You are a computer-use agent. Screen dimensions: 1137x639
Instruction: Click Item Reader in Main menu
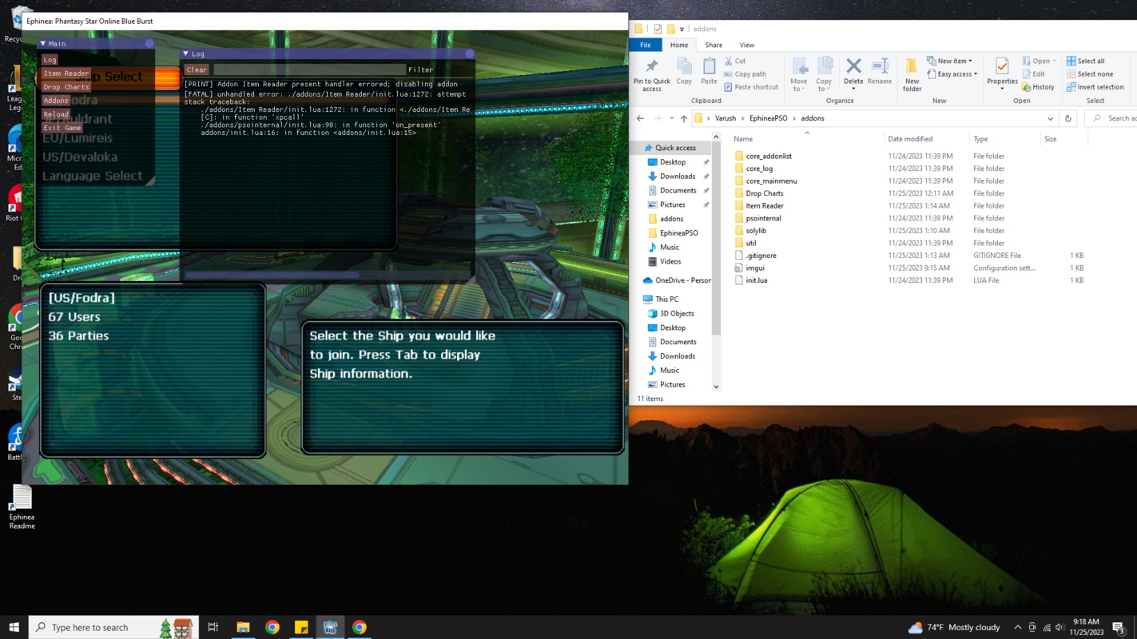[x=66, y=73]
